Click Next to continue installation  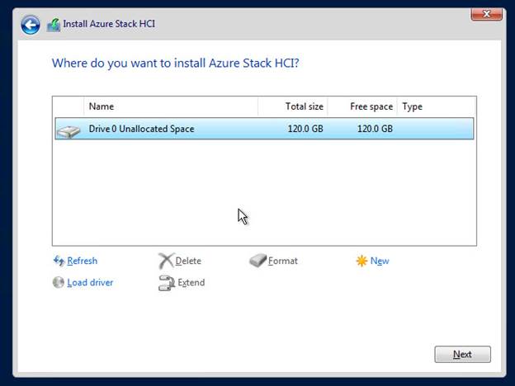[462, 354]
